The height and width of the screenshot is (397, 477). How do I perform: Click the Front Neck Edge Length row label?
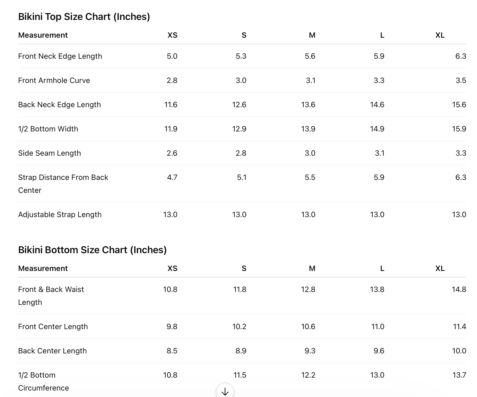(60, 56)
